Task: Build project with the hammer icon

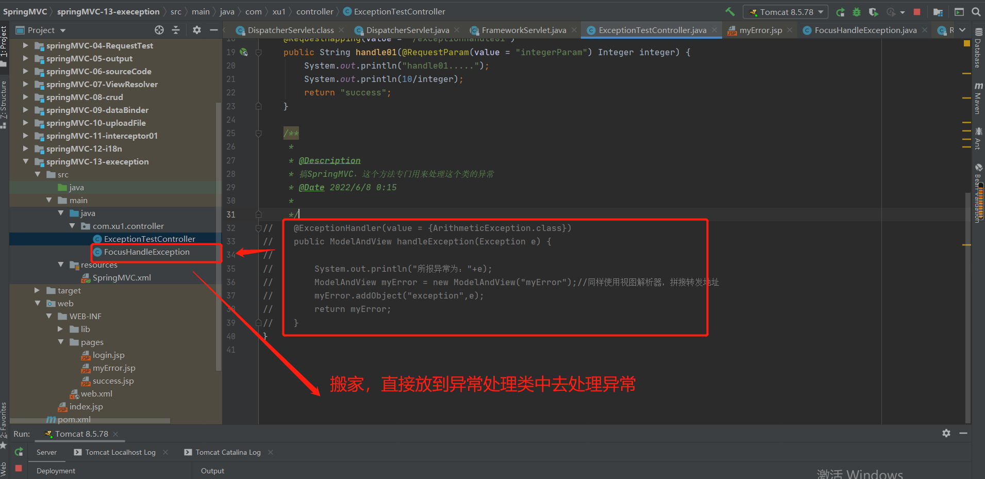Action: tap(730, 11)
